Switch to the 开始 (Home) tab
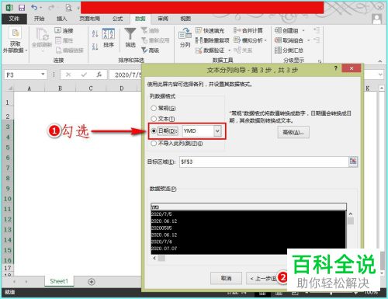Viewport: 388px width, 299px height. (39, 19)
